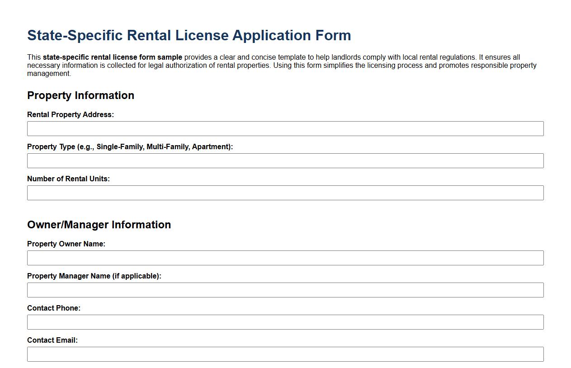The height and width of the screenshot is (368, 571).
Task: Click the form title at the top
Action: pyautogui.click(x=189, y=35)
